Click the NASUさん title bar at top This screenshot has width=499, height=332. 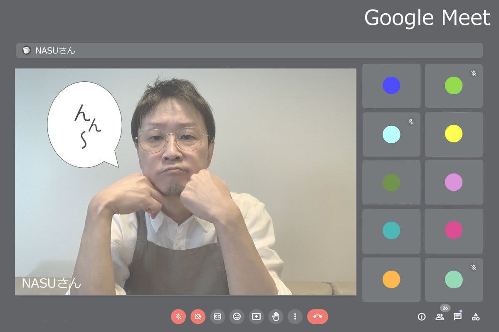point(249,50)
